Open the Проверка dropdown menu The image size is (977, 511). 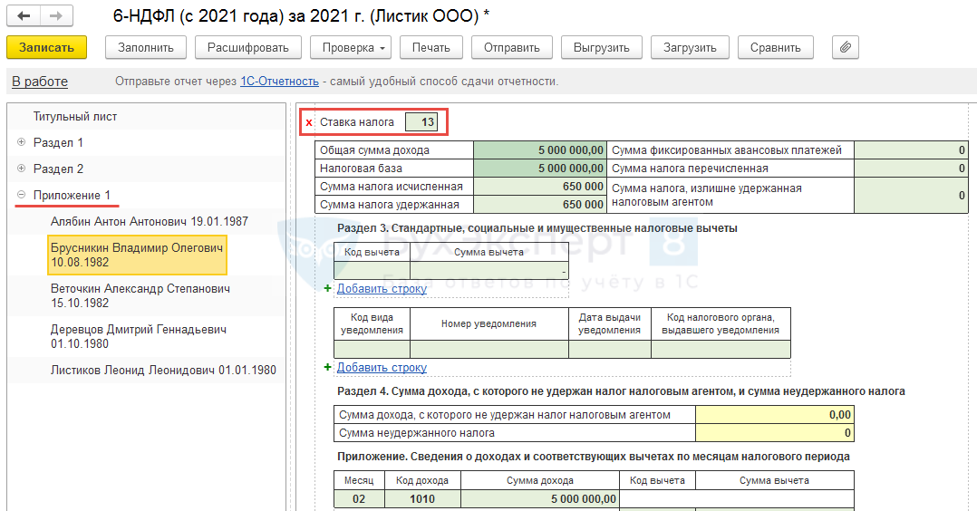point(351,47)
